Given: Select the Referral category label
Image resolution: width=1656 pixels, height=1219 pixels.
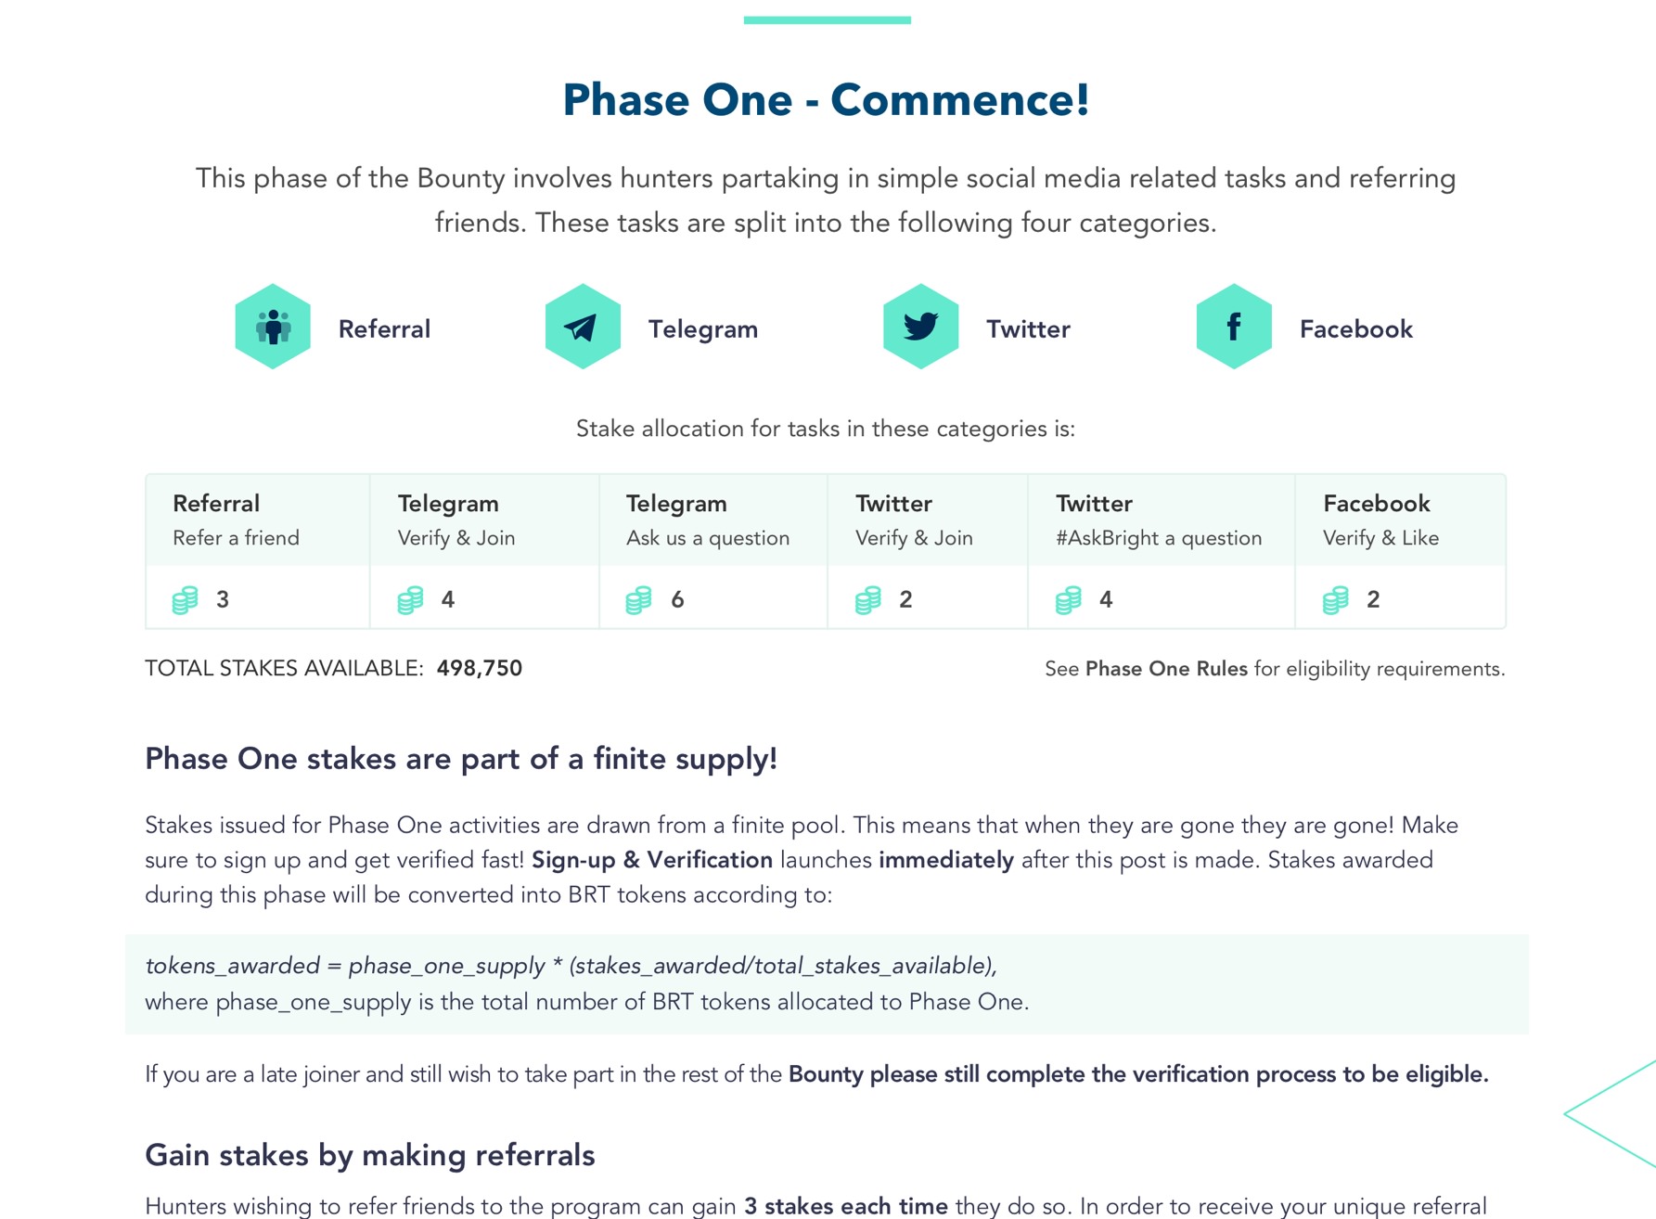Looking at the screenshot, I should pyautogui.click(x=384, y=328).
